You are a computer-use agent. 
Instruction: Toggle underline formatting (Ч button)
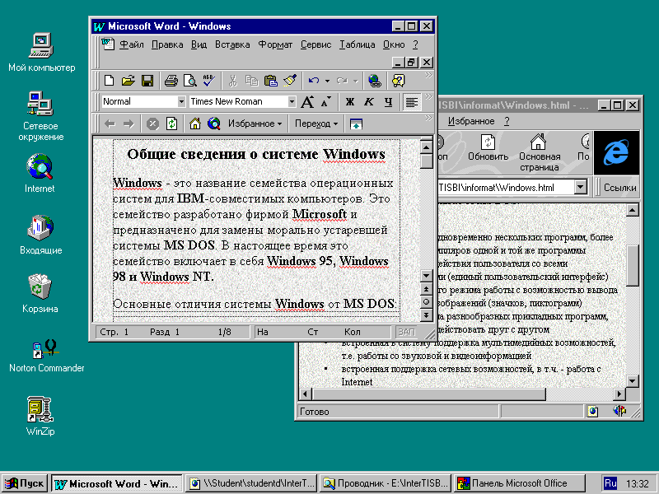[x=387, y=102]
